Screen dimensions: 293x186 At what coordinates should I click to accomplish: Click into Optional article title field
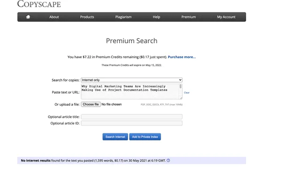pos(132,116)
